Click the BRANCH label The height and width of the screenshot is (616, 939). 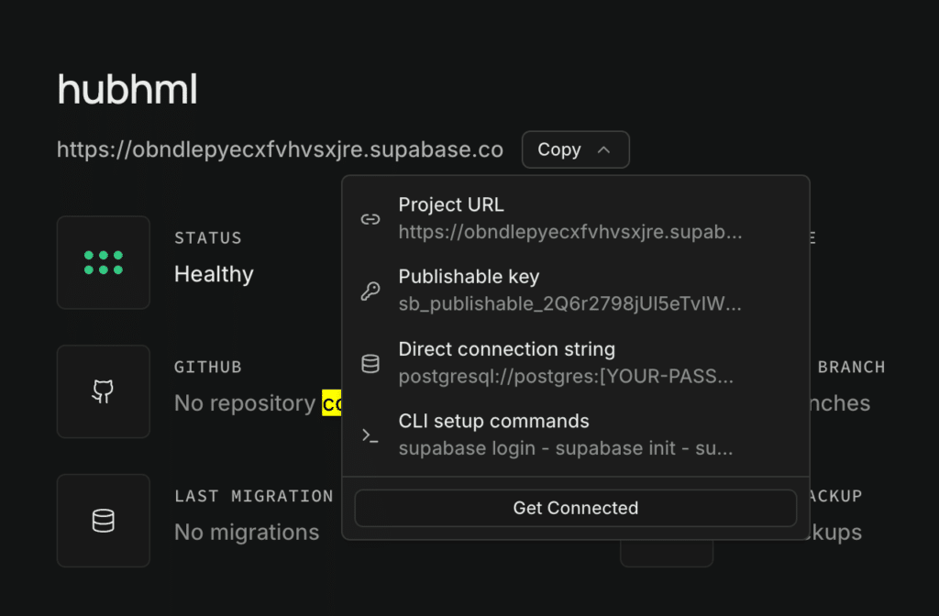coord(852,367)
